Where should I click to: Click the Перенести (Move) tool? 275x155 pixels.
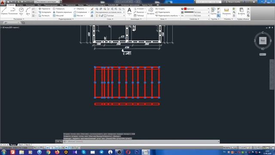pos(45,9)
